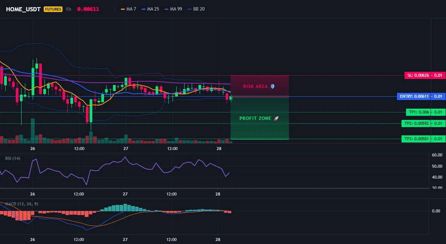The image size is (446, 244).
Task: Click the 0.01 tag next to ENTRY label
Action: tap(438, 96)
